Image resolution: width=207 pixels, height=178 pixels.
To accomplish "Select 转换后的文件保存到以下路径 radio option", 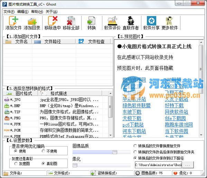I will (x=135, y=158).
